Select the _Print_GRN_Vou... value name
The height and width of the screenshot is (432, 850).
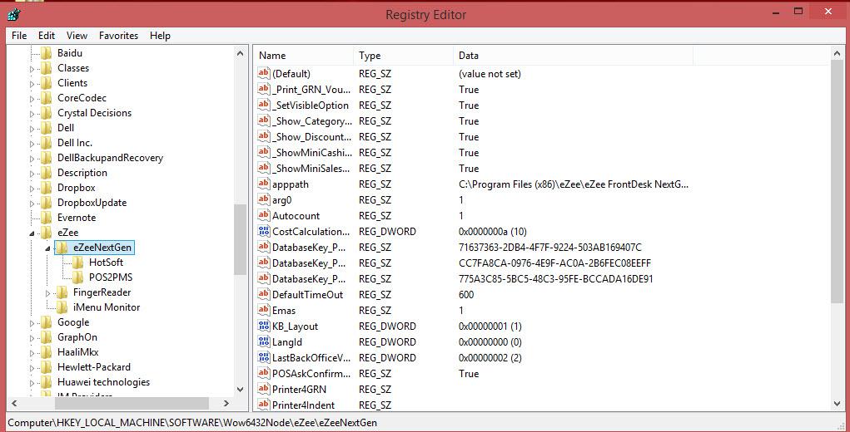tap(311, 89)
